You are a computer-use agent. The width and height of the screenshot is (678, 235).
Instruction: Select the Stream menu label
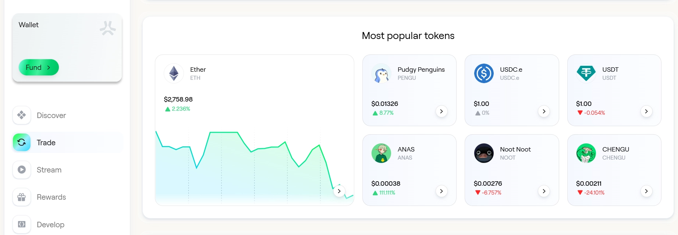[49, 170]
